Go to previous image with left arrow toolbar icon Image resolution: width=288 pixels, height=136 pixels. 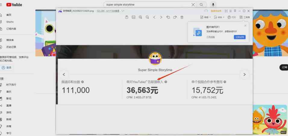pos(154,17)
